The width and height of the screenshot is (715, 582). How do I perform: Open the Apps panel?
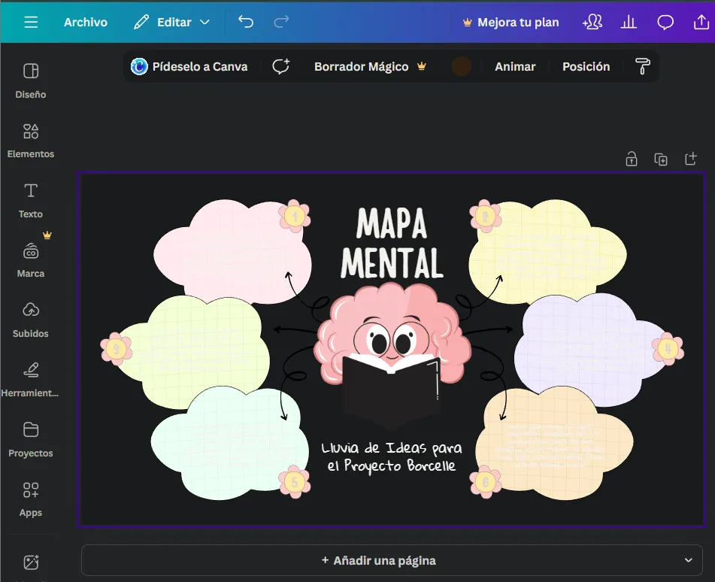[30, 499]
